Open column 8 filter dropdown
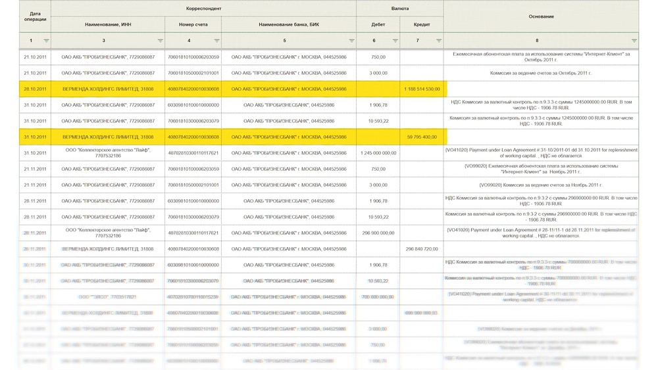Screen dimensions: 658x370 pyautogui.click(x=634, y=41)
